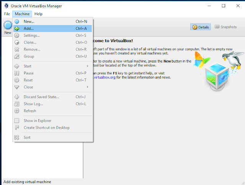The height and width of the screenshot is (185, 245).
Task: Open the virtualbox.org link
Action: (105, 77)
